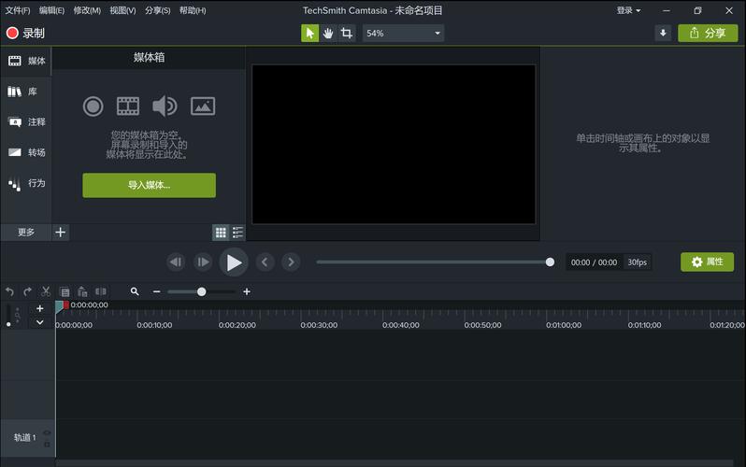
Task: Click the previous frame playback button
Action: 176,262
